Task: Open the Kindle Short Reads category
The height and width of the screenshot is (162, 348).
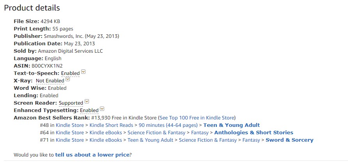Action: 112,125
